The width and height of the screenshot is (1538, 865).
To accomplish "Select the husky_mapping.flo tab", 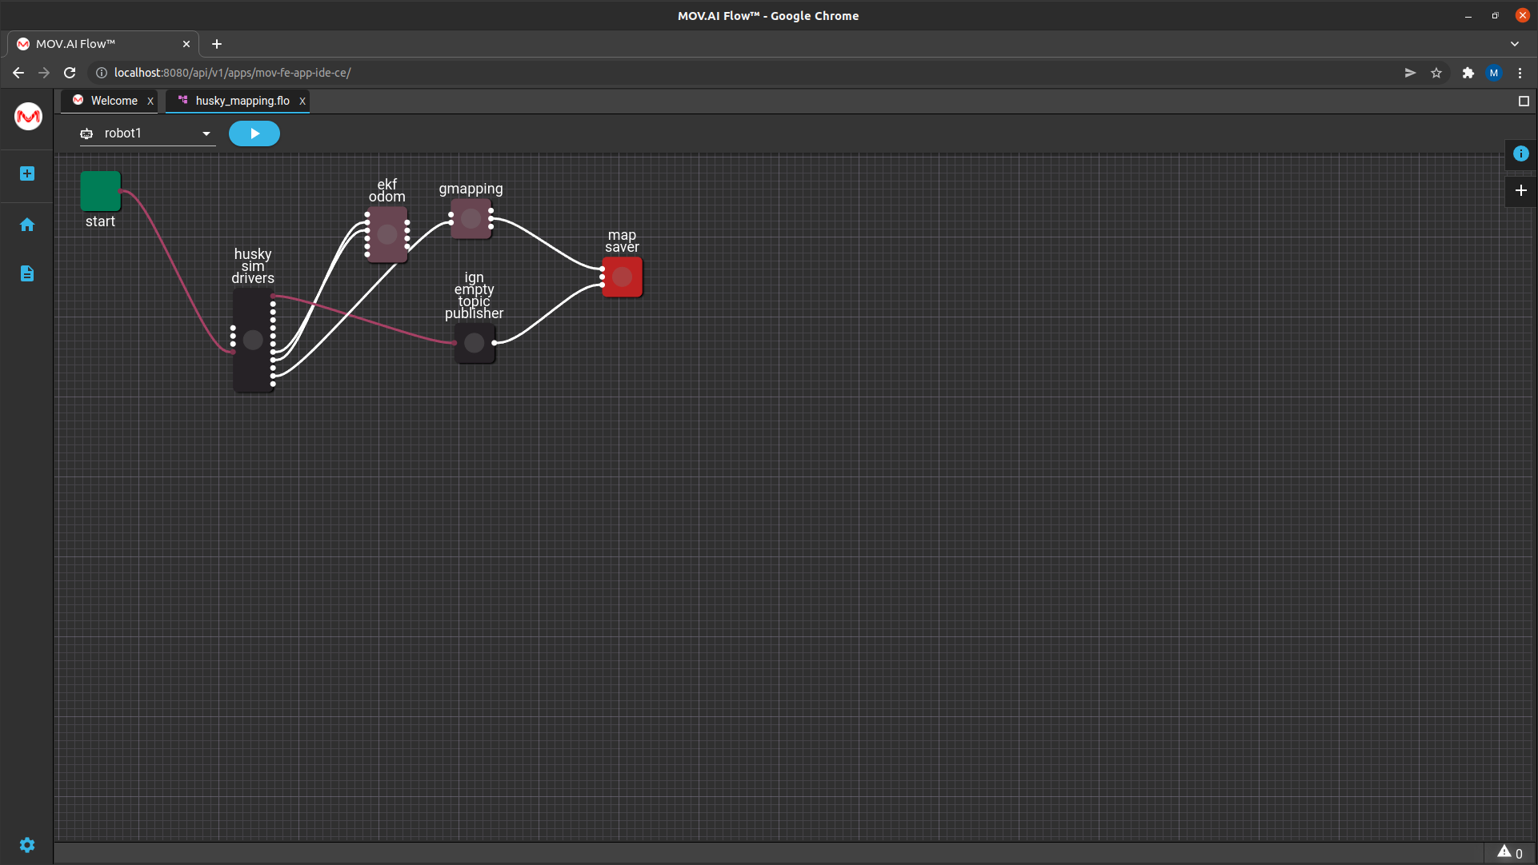I will [242, 101].
